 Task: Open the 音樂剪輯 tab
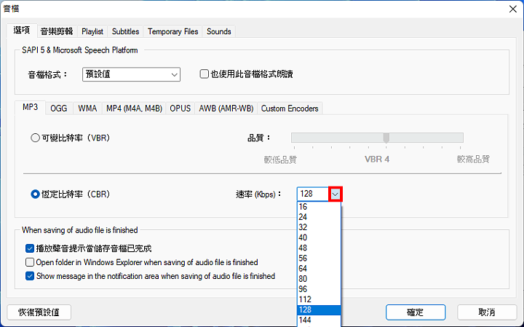coord(57,31)
